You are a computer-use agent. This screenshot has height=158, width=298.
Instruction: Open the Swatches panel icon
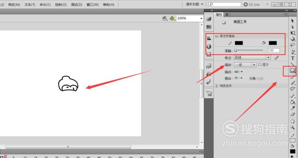tap(209, 27)
